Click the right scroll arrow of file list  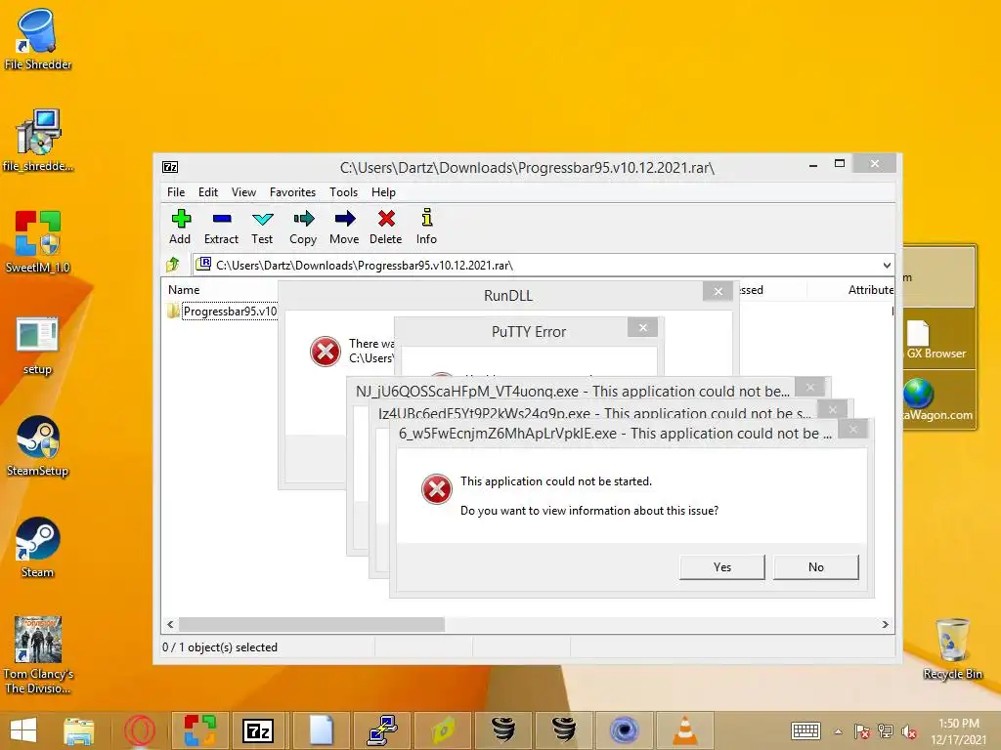(885, 624)
